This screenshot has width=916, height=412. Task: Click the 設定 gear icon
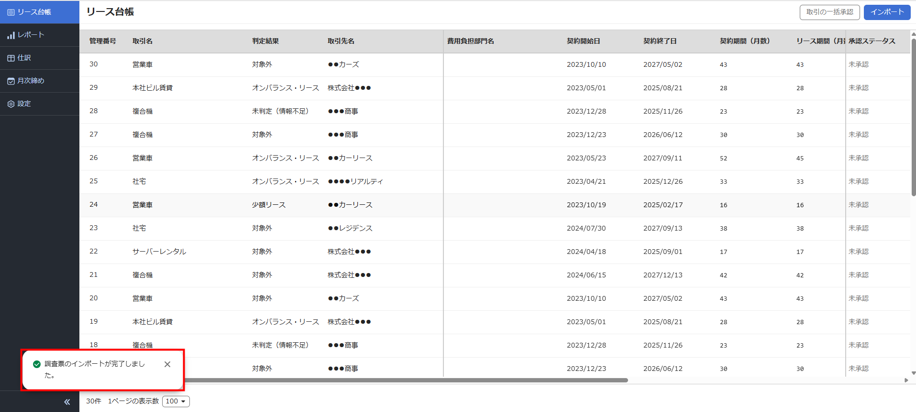pos(11,104)
